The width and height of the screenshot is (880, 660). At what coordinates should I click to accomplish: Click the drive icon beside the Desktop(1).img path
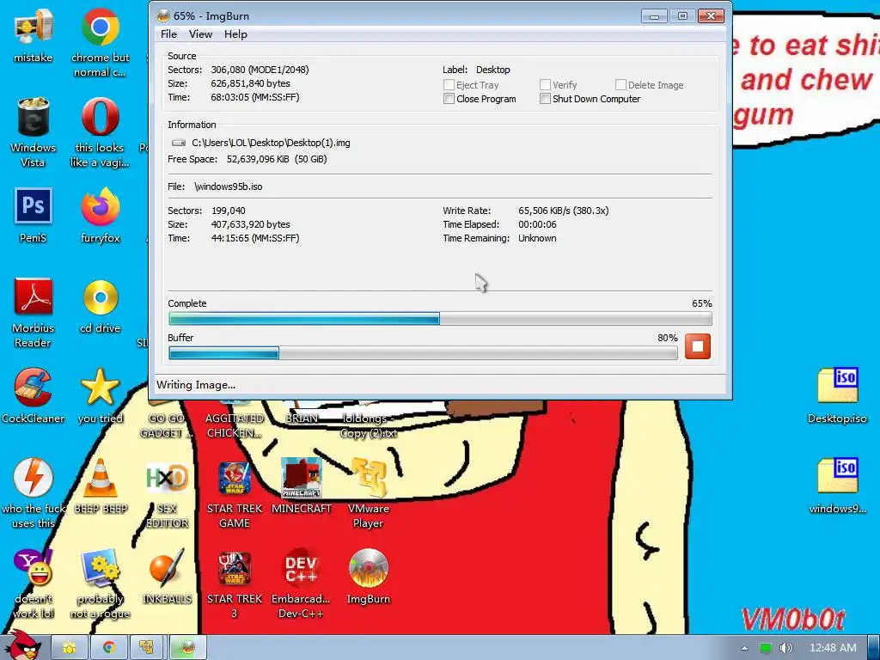179,143
